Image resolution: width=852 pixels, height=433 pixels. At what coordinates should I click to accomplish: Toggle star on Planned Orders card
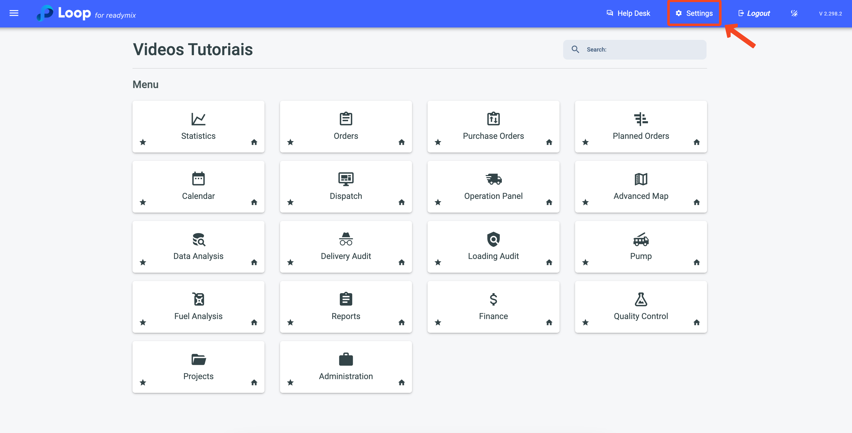(x=585, y=142)
